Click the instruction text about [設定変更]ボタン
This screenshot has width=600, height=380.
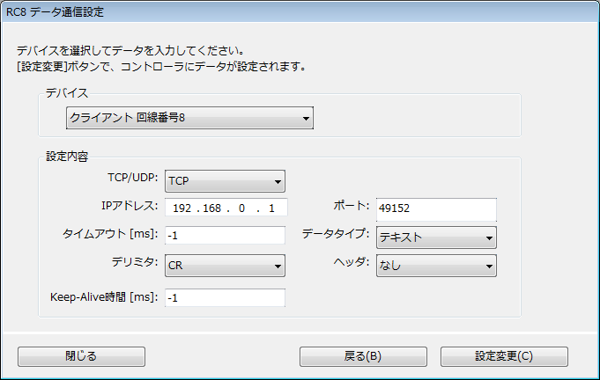point(167,66)
